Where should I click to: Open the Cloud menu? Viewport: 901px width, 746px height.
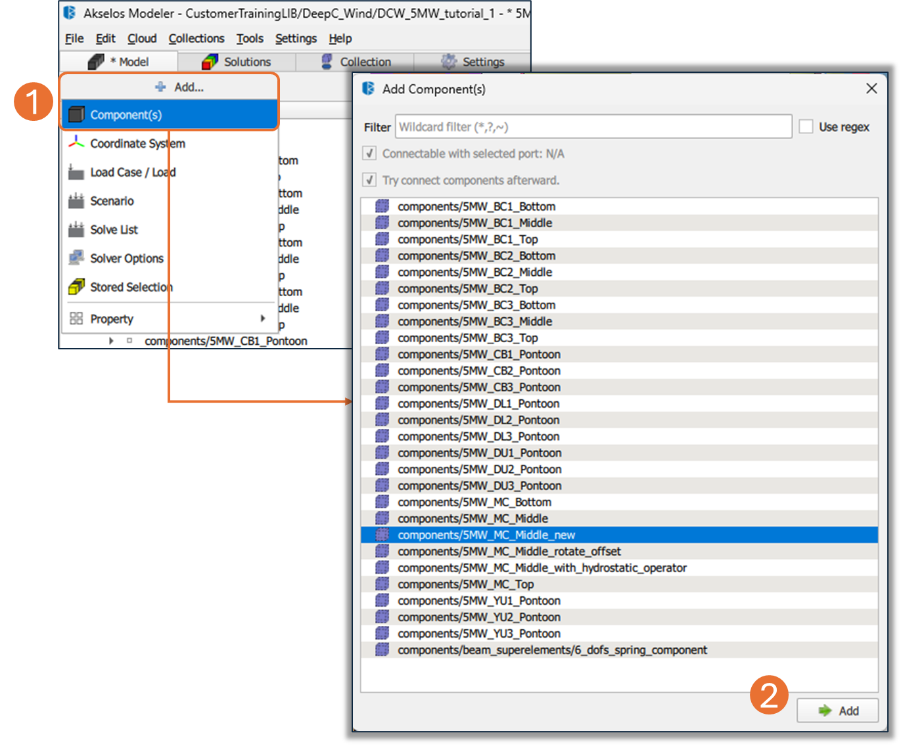click(x=142, y=38)
